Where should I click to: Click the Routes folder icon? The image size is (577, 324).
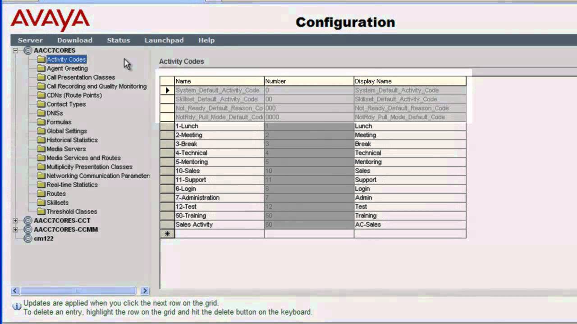41,193
